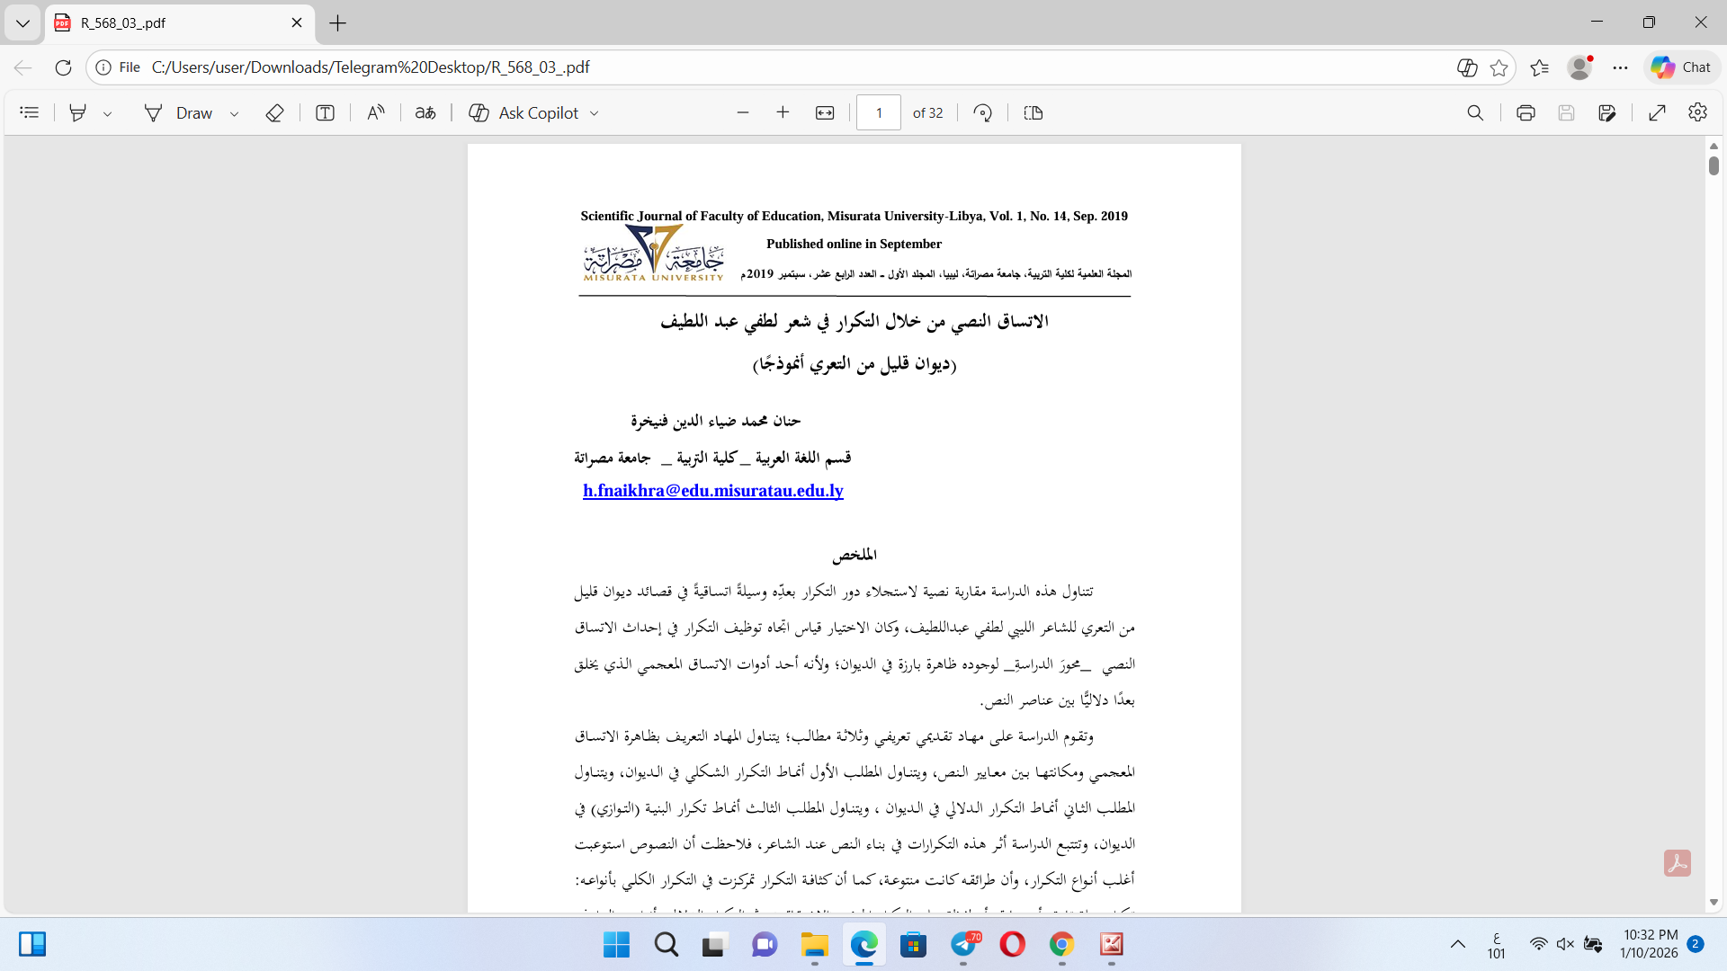The image size is (1727, 971).
Task: Switch the input language indicator
Action: pyautogui.click(x=1497, y=944)
